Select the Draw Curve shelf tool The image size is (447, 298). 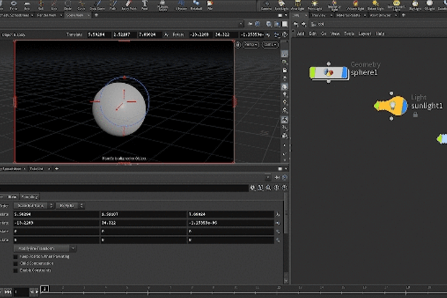point(97,5)
